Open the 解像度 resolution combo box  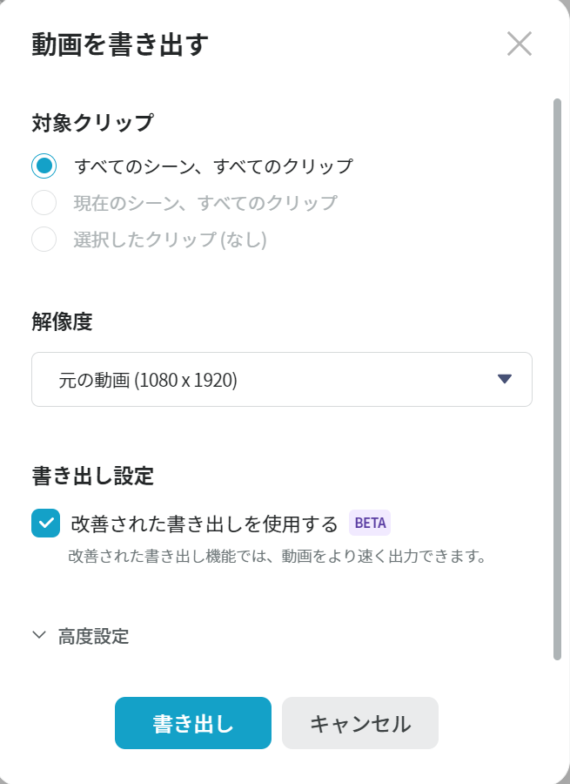(281, 379)
